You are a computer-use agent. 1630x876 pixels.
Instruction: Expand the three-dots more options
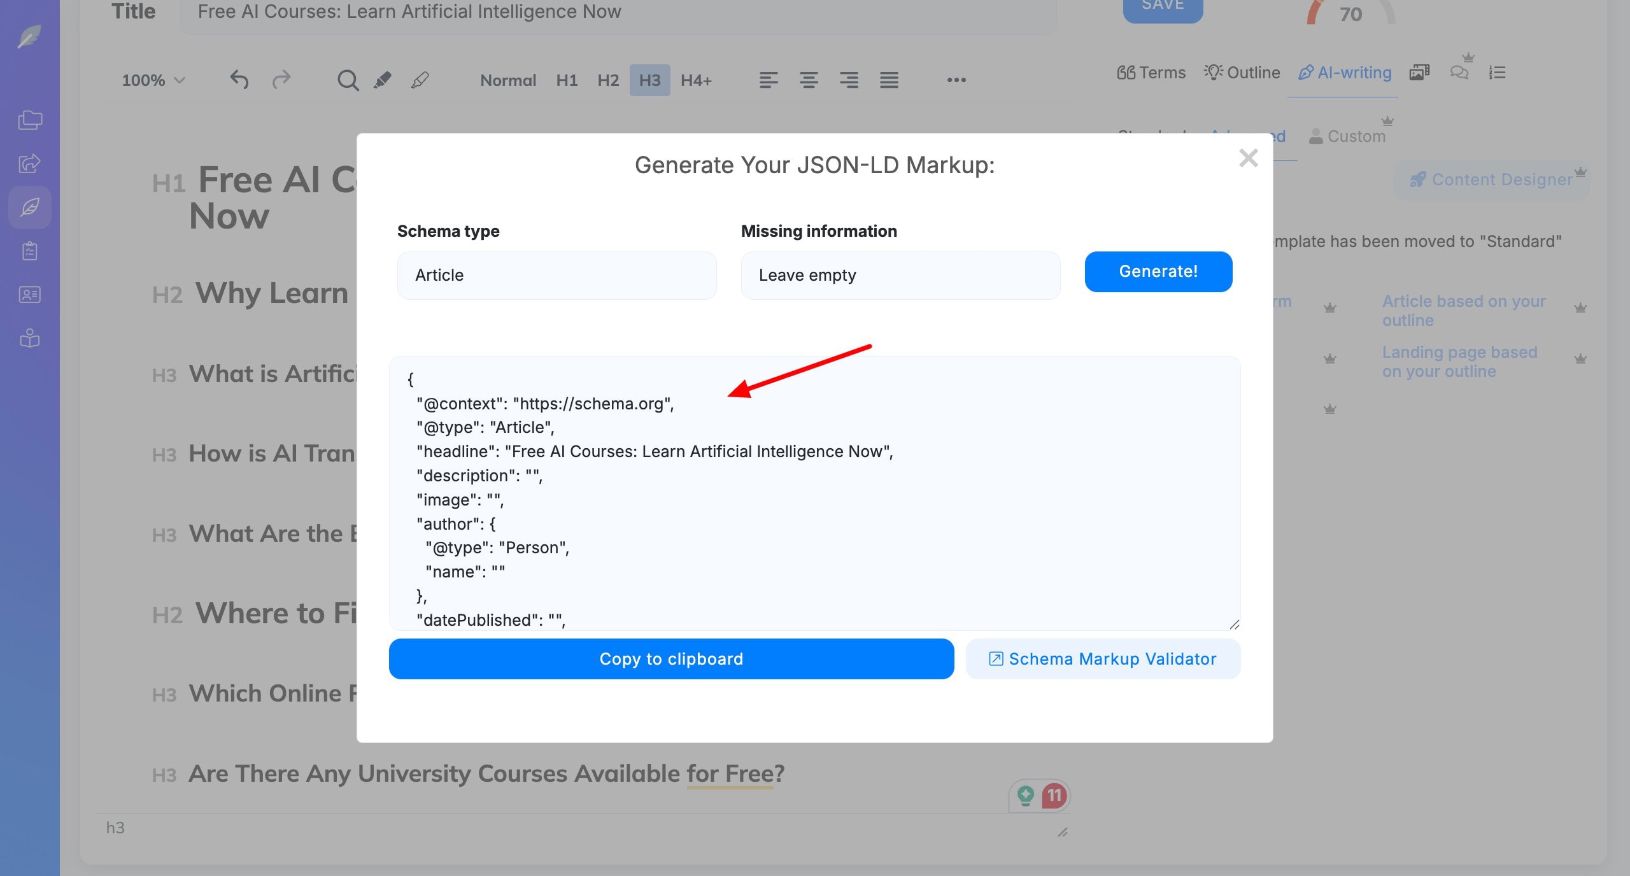click(x=956, y=80)
